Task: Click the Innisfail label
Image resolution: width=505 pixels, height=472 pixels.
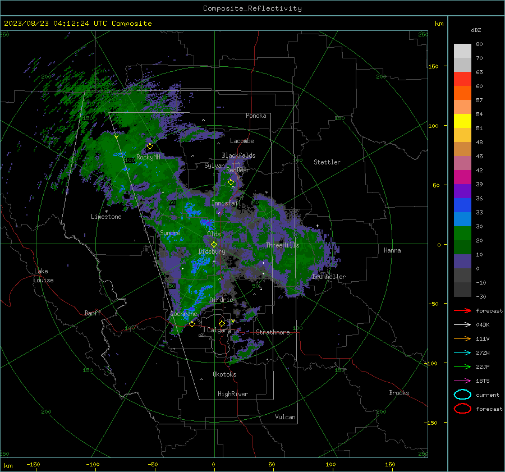Action: (x=226, y=203)
